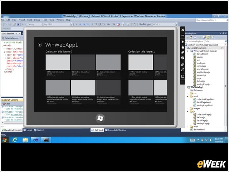229x172 pixels.
Task: Collapse the html folder in Solution Explorer
Action: point(187,96)
